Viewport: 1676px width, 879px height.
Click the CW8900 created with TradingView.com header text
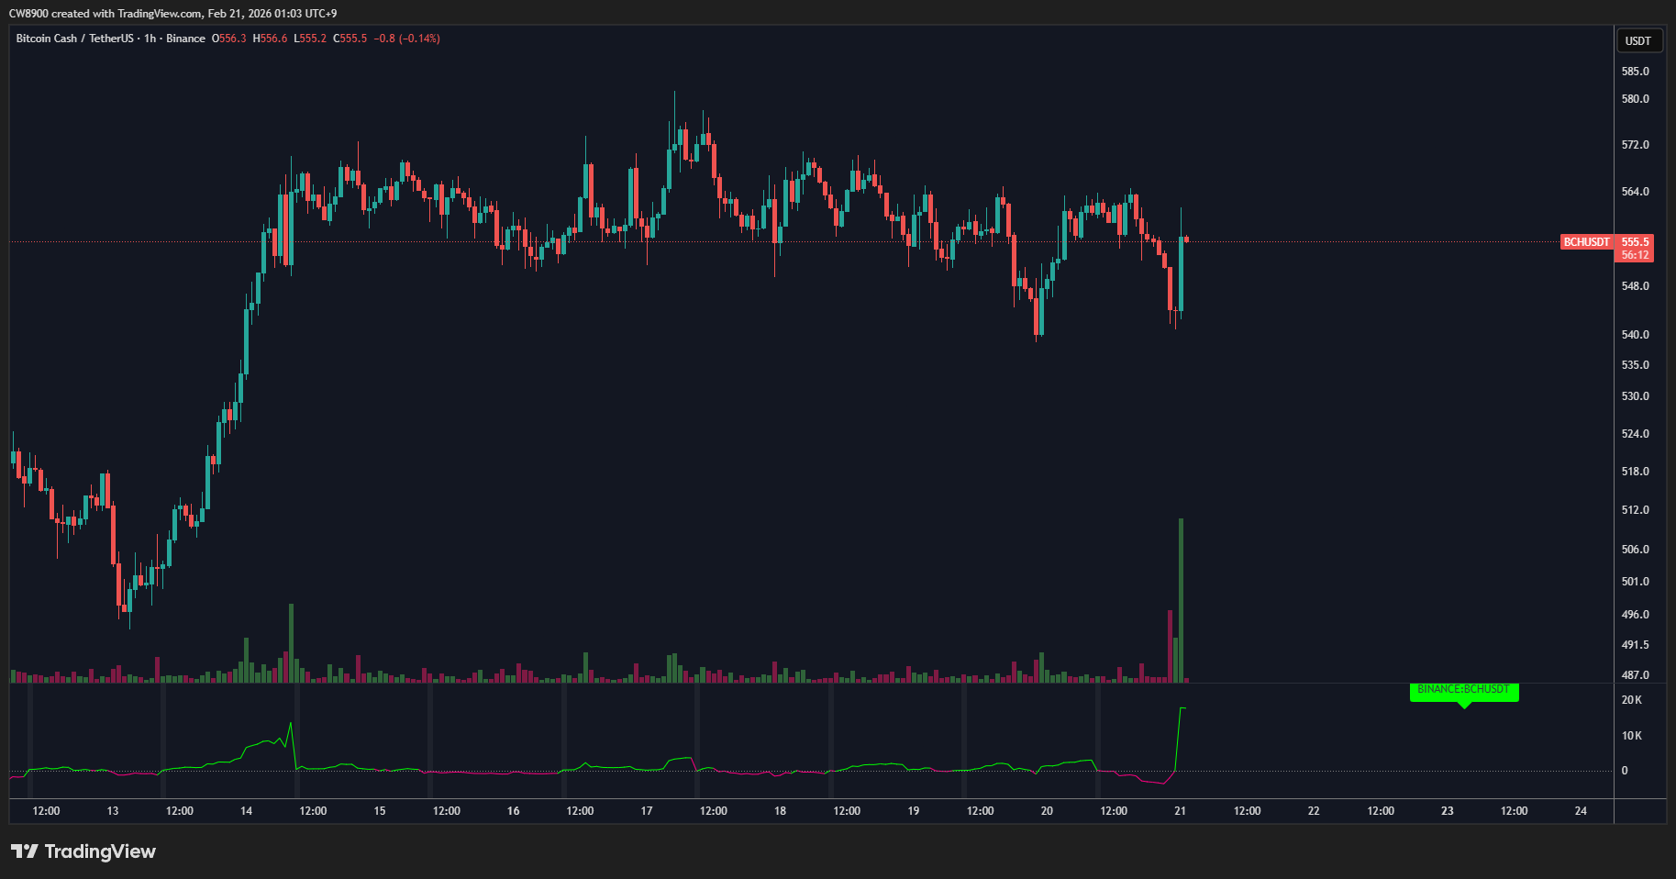click(x=172, y=14)
